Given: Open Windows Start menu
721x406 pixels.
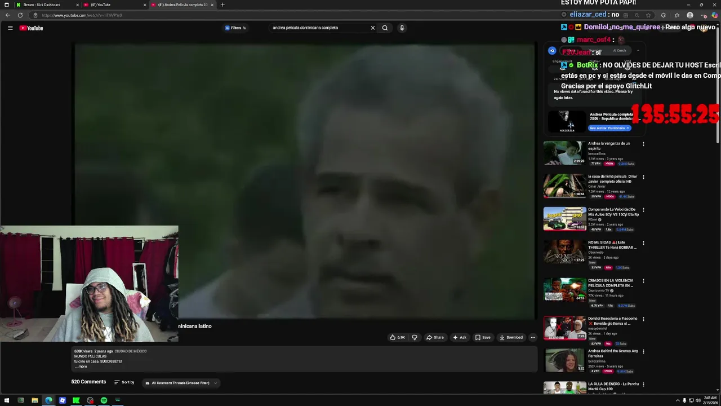Looking at the screenshot, I should coord(7,400).
